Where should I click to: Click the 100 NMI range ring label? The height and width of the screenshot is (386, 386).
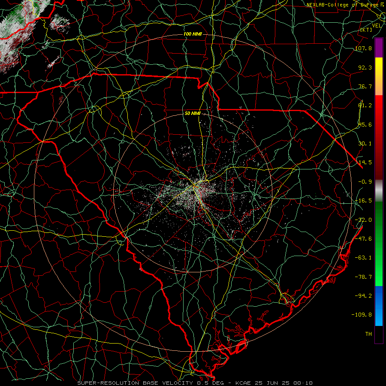[193, 34]
